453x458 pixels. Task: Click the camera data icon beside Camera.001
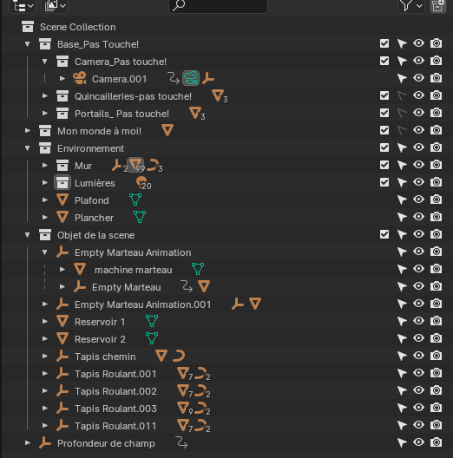[x=191, y=78]
